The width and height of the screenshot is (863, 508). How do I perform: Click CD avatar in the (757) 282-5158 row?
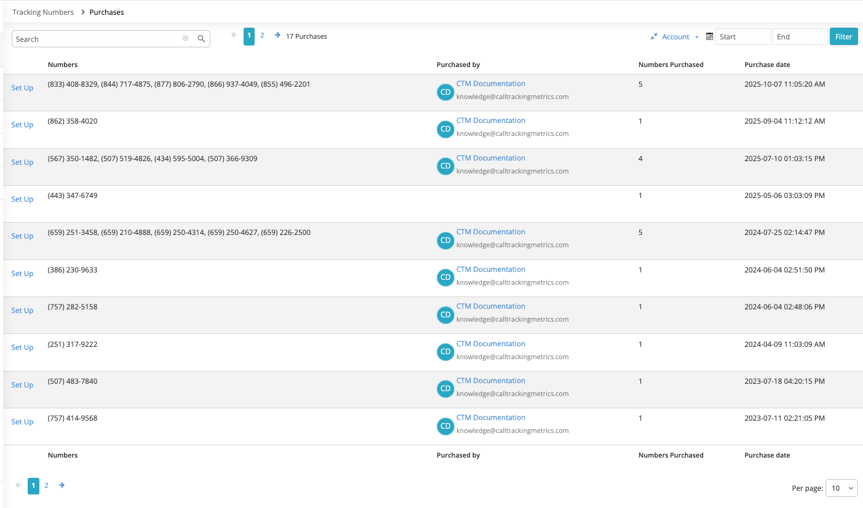point(445,315)
